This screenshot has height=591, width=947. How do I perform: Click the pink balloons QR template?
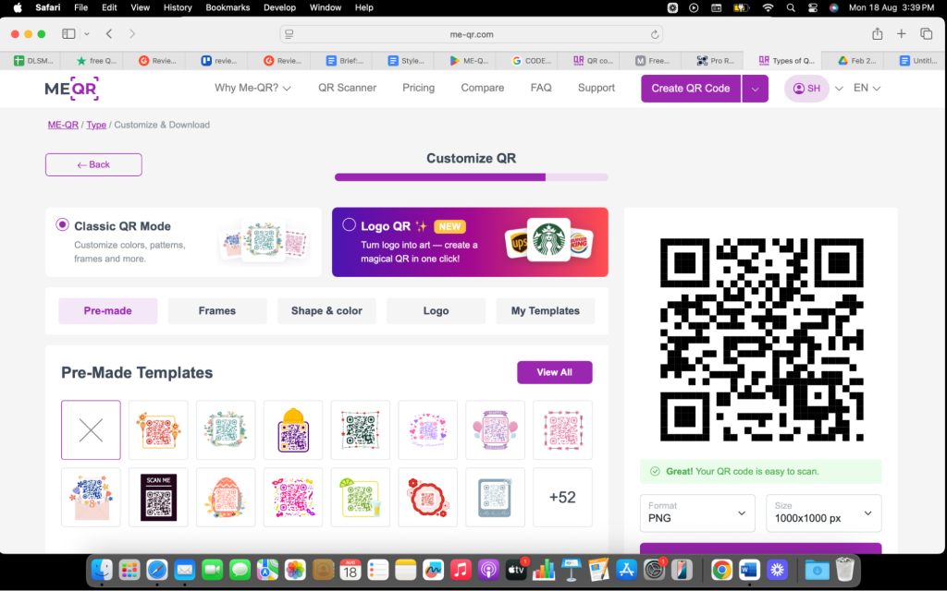coord(495,429)
